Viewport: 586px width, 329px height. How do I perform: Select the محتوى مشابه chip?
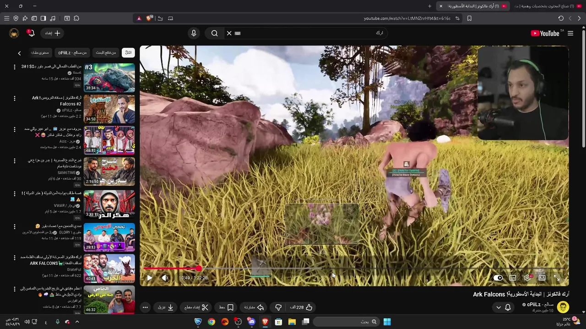(40, 53)
